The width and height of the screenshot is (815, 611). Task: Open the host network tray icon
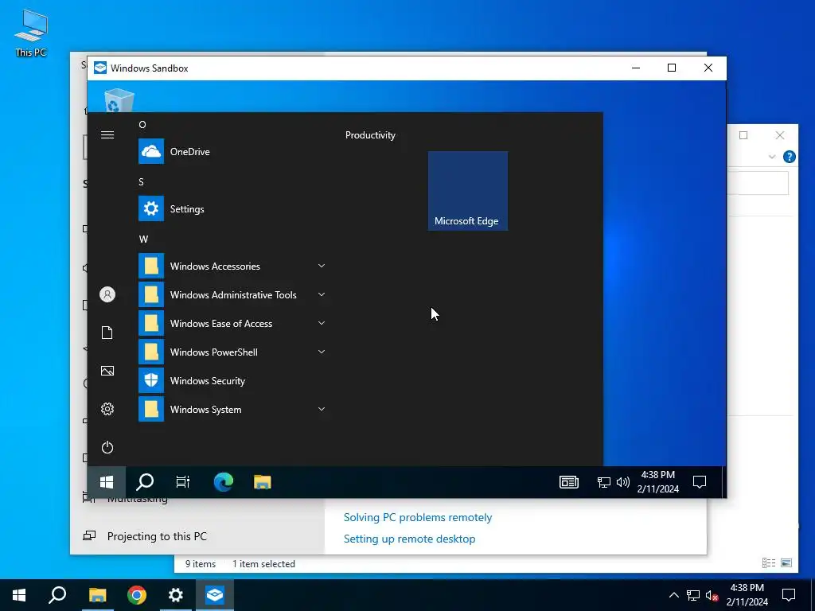pos(693,595)
